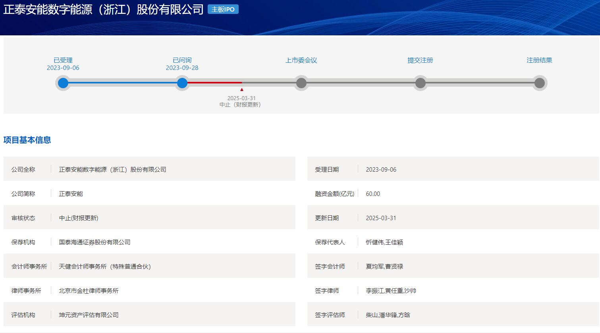The width and height of the screenshot is (600, 333).
Task: Click the 已问询 stage label
Action: click(x=182, y=60)
